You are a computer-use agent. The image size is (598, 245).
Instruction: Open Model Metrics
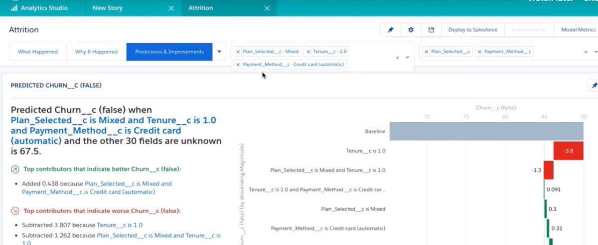[x=578, y=30]
